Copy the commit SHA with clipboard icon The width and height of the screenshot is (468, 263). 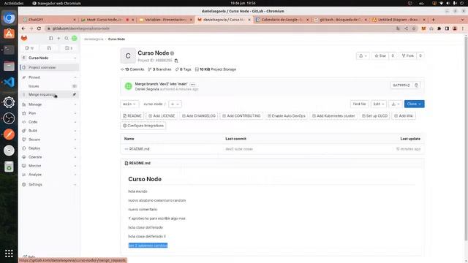pyautogui.click(x=416, y=85)
